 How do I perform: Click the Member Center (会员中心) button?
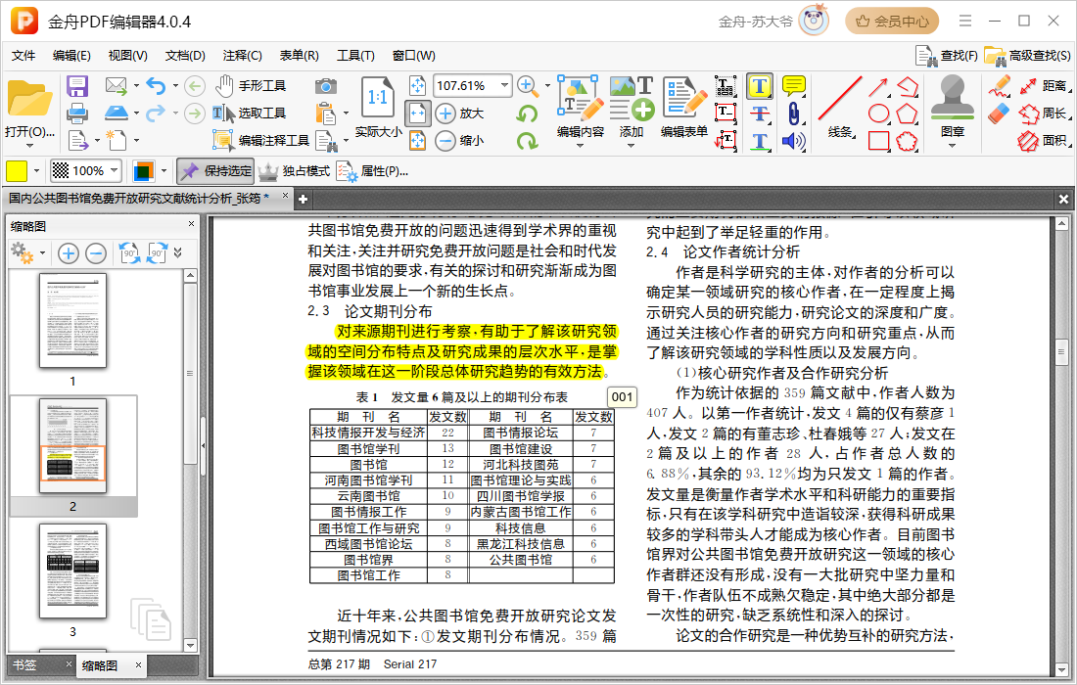tap(892, 22)
